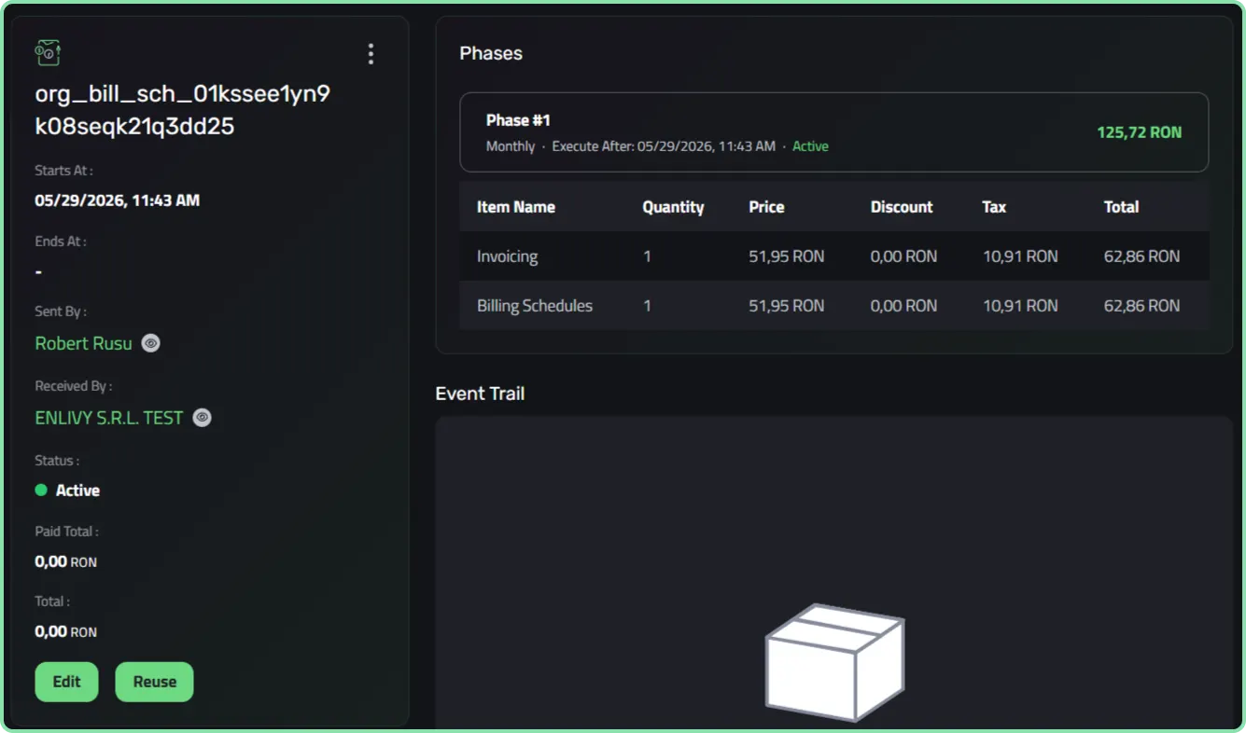Click the Invoicing row price 51,95 RON
This screenshot has width=1246, height=733.
[786, 256]
